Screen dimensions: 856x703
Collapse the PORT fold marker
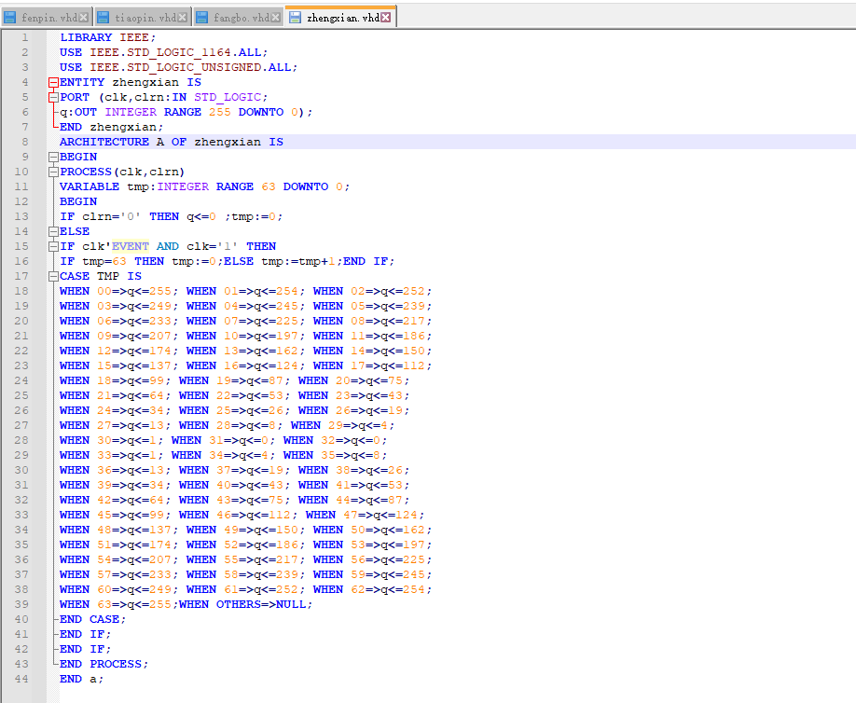point(53,97)
